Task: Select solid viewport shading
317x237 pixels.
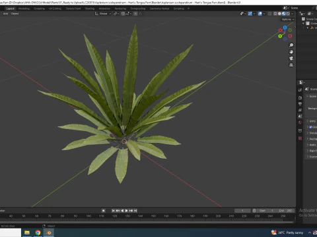Action: click(279, 14)
